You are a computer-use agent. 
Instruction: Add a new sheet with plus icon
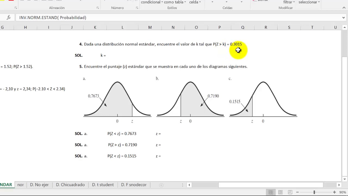pyautogui.click(x=161, y=185)
